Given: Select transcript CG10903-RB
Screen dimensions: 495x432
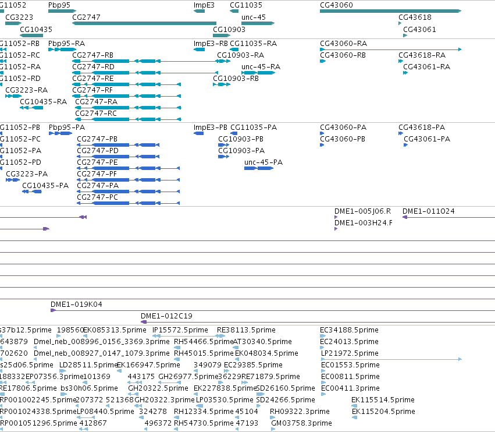Looking at the screenshot, I should coord(236,79).
